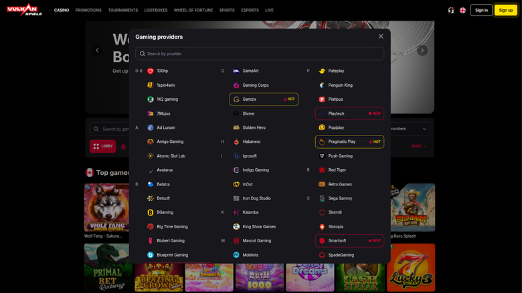Select the Habanero provider icon

pos(236,141)
